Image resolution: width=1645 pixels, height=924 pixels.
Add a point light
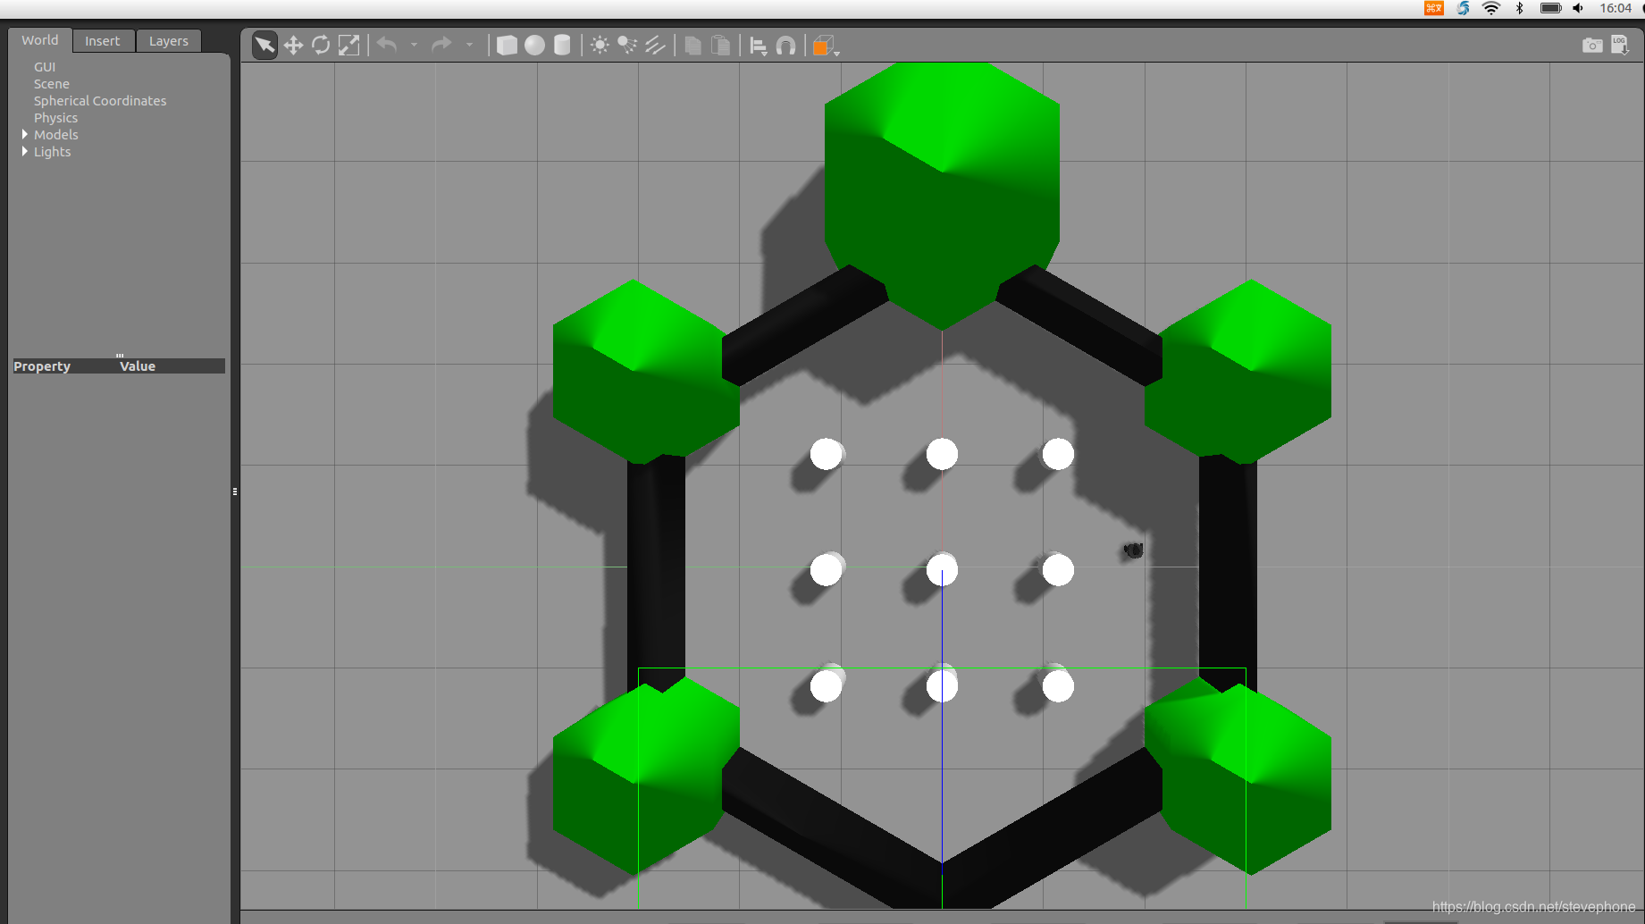coord(600,45)
